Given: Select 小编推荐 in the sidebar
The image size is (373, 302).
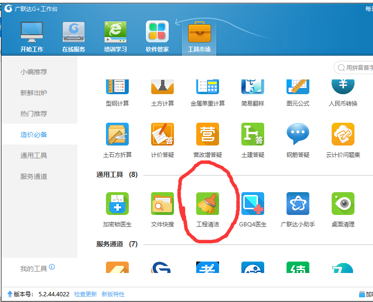Looking at the screenshot, I should [34, 72].
